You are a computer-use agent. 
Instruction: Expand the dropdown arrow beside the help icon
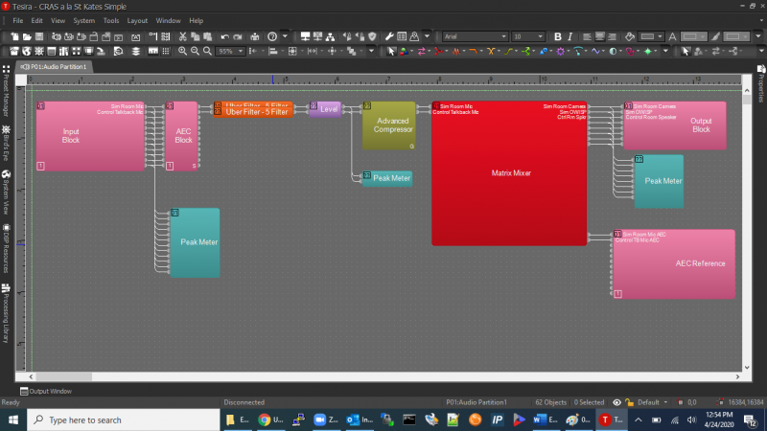tap(285, 36)
